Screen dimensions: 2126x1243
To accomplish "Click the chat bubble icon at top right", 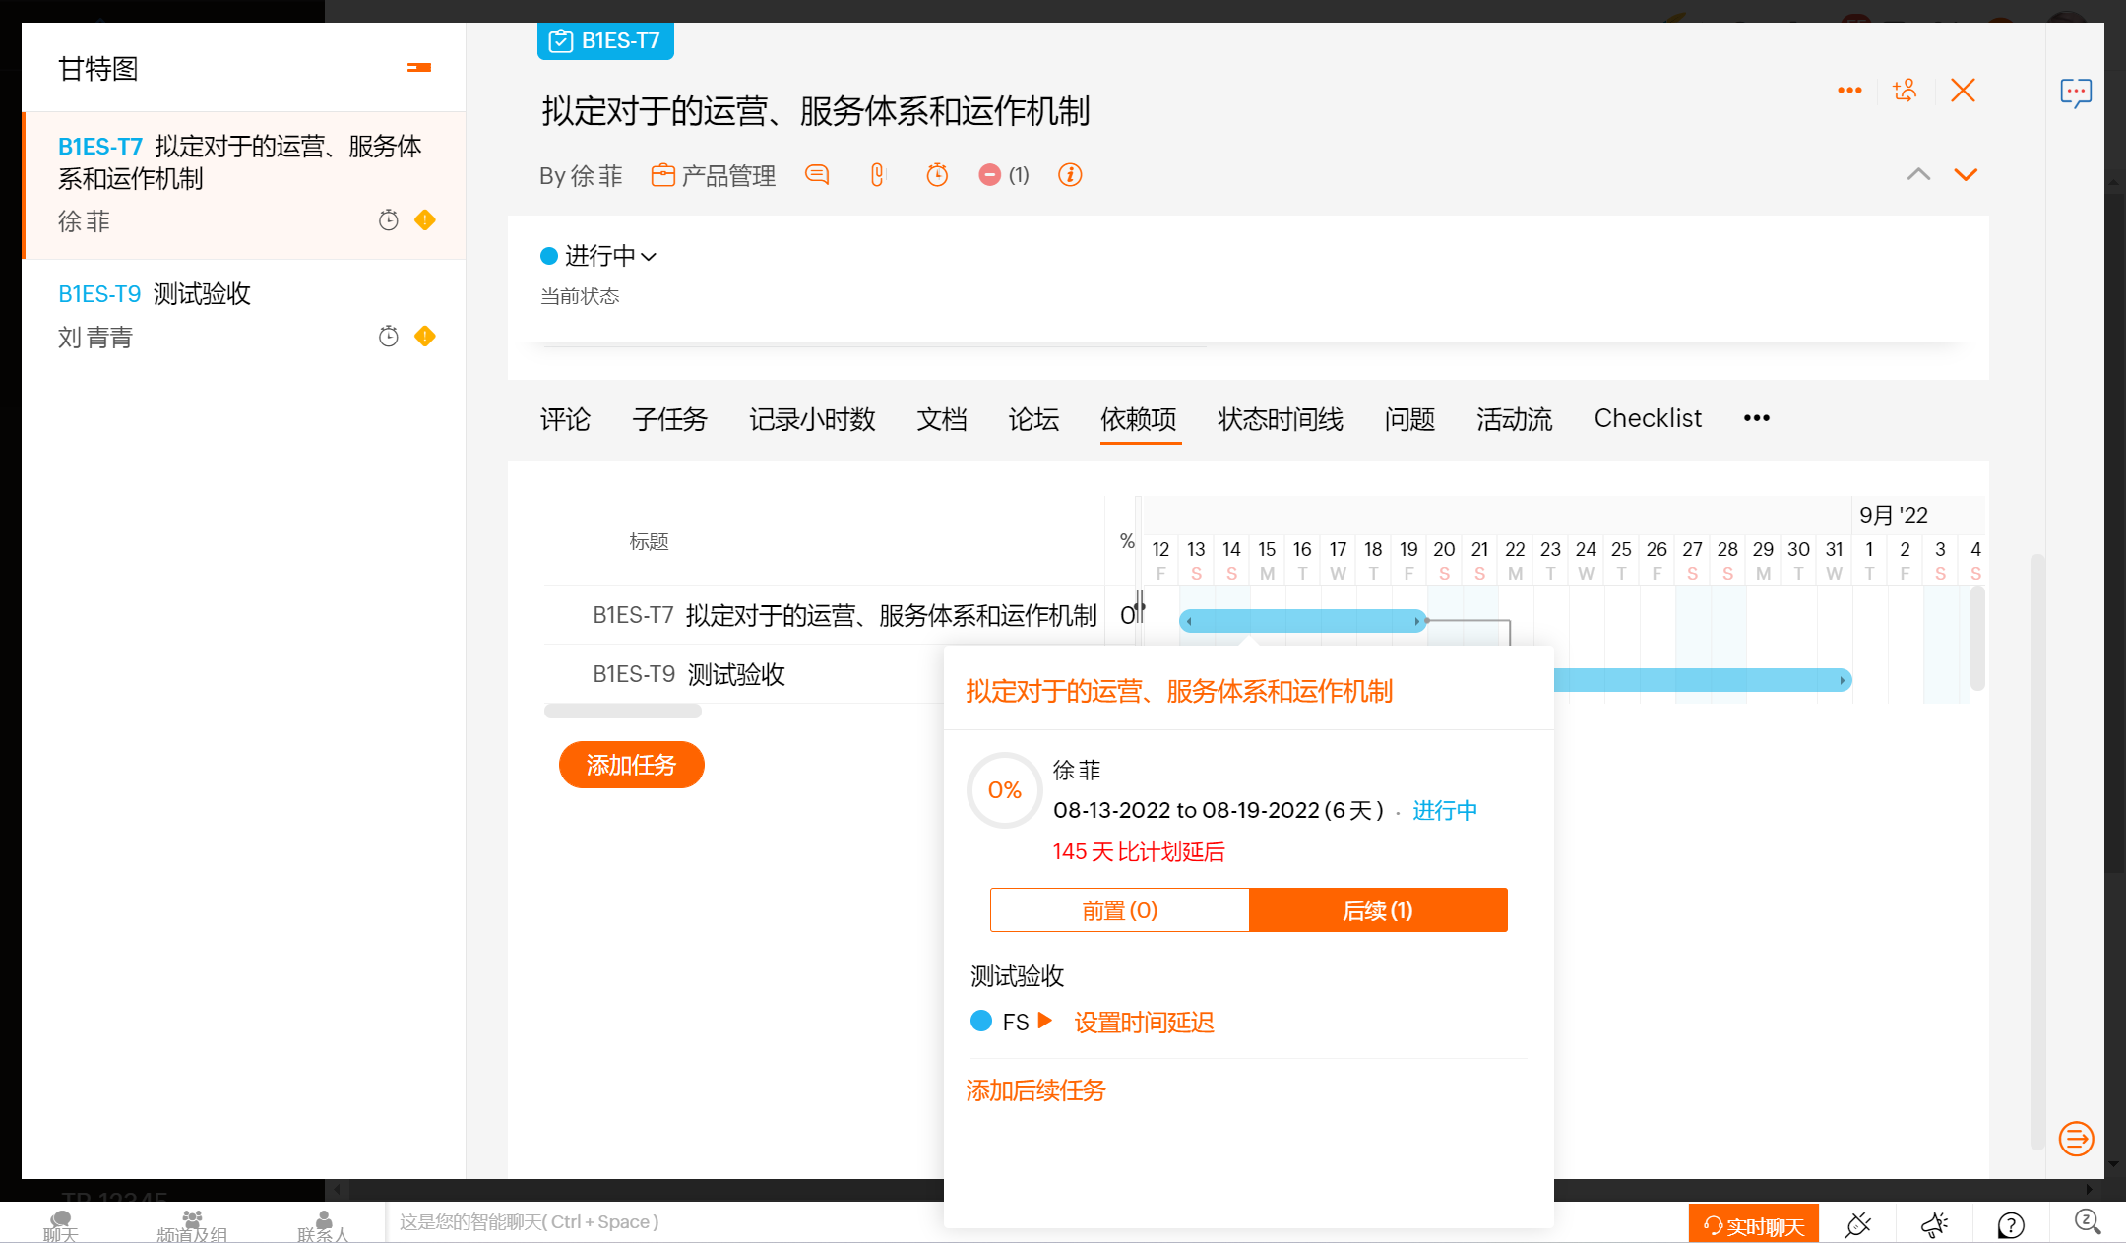I will [2076, 93].
